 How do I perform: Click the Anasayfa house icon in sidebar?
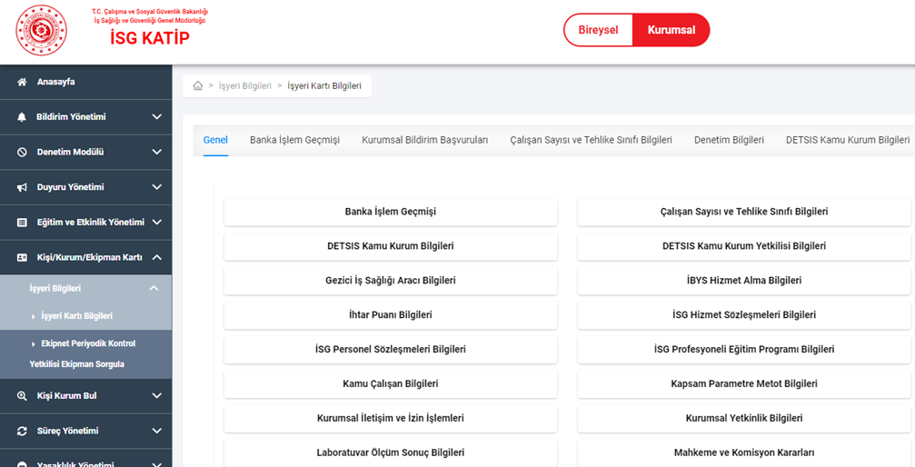pyautogui.click(x=22, y=82)
